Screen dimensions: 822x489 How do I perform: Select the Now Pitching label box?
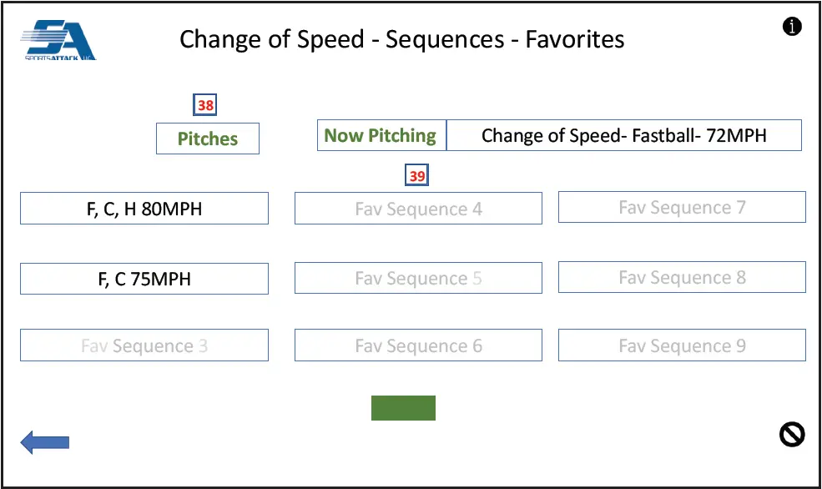pos(381,135)
